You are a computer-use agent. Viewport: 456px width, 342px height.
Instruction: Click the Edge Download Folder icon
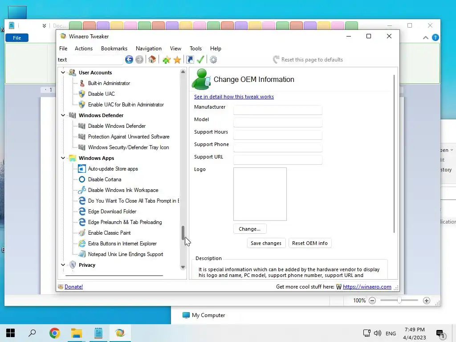tap(82, 212)
